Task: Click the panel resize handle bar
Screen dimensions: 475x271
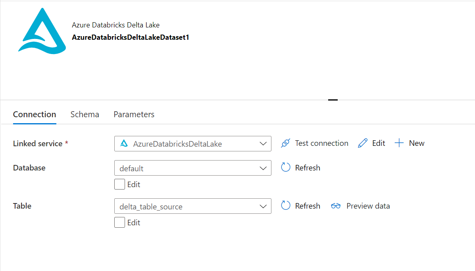Action: [333, 100]
